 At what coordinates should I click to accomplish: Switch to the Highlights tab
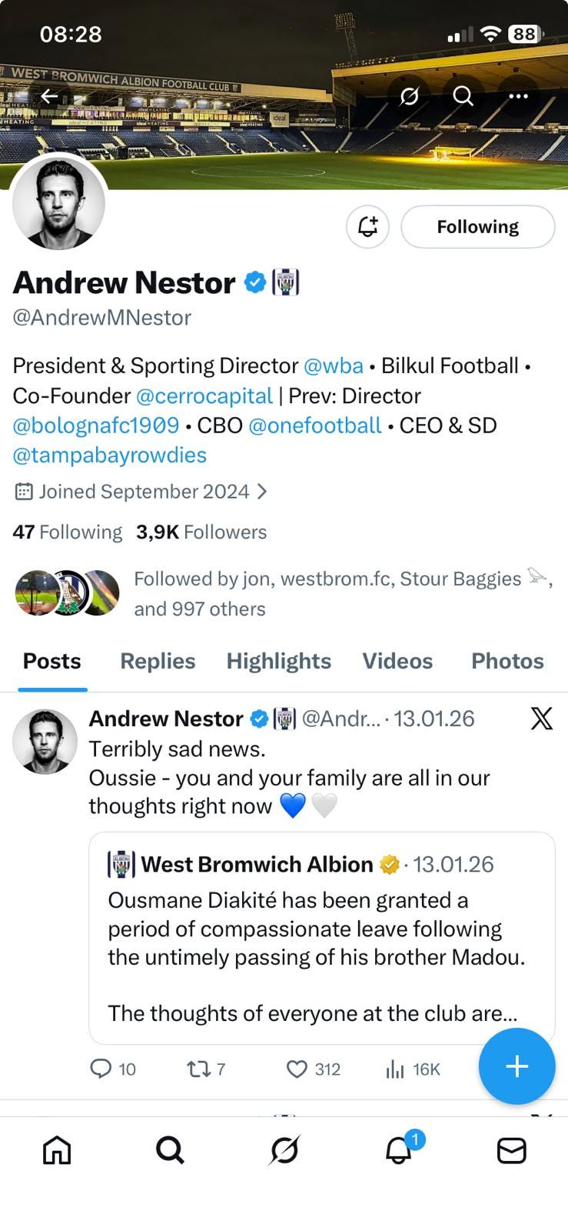278,661
